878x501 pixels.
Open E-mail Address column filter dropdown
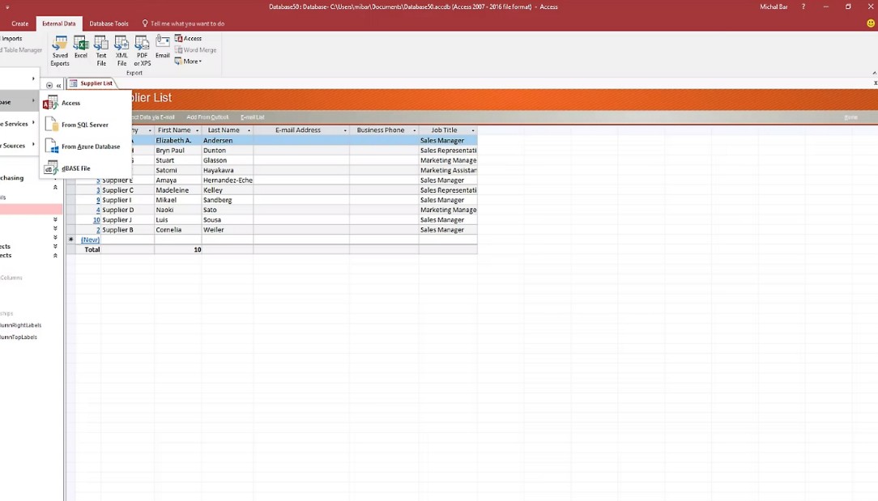[x=345, y=130]
